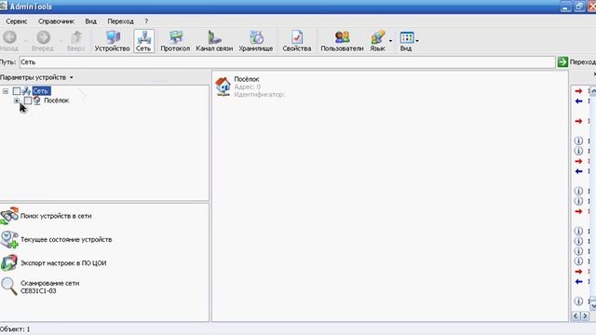Screen dimensions: 596x335
Task: Click the Посёлок node icon in the tree
Action: click(37, 100)
